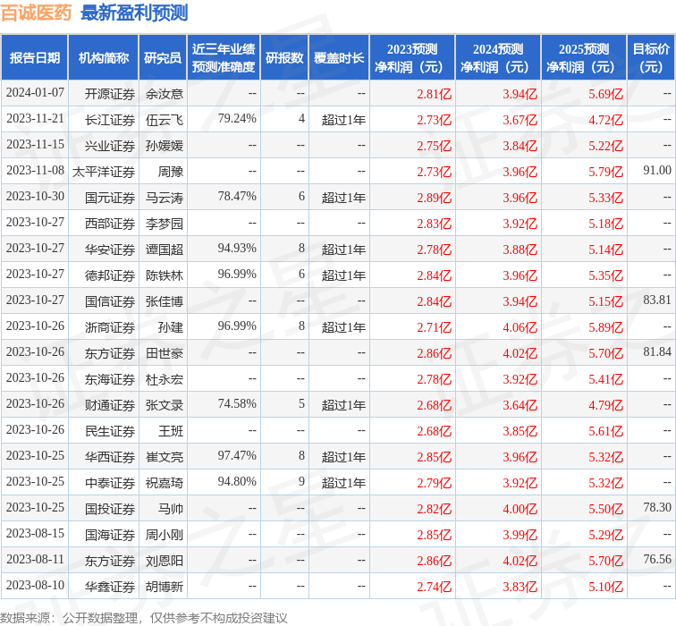Click target price 76.56
The width and height of the screenshot is (676, 626).
click(x=657, y=560)
